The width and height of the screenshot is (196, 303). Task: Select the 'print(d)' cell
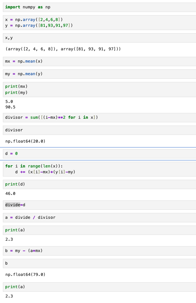click(x=99, y=184)
